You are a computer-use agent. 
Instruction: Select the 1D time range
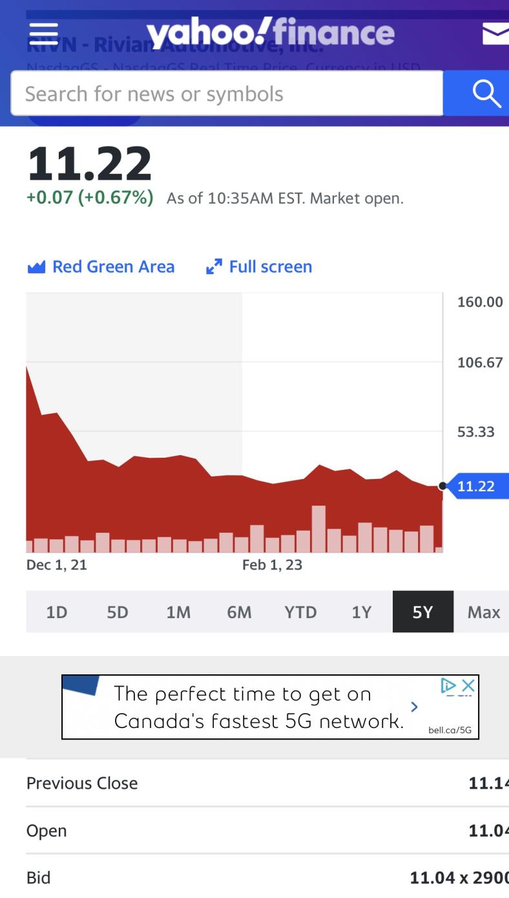coord(57,612)
